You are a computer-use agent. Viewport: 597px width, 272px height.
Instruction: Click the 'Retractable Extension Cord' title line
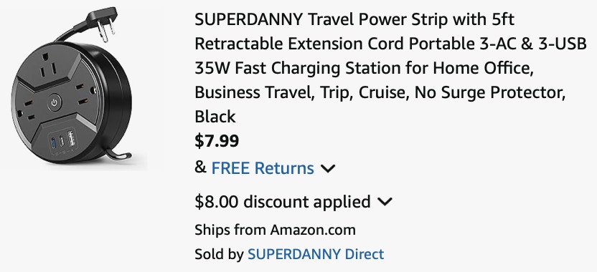[390, 44]
